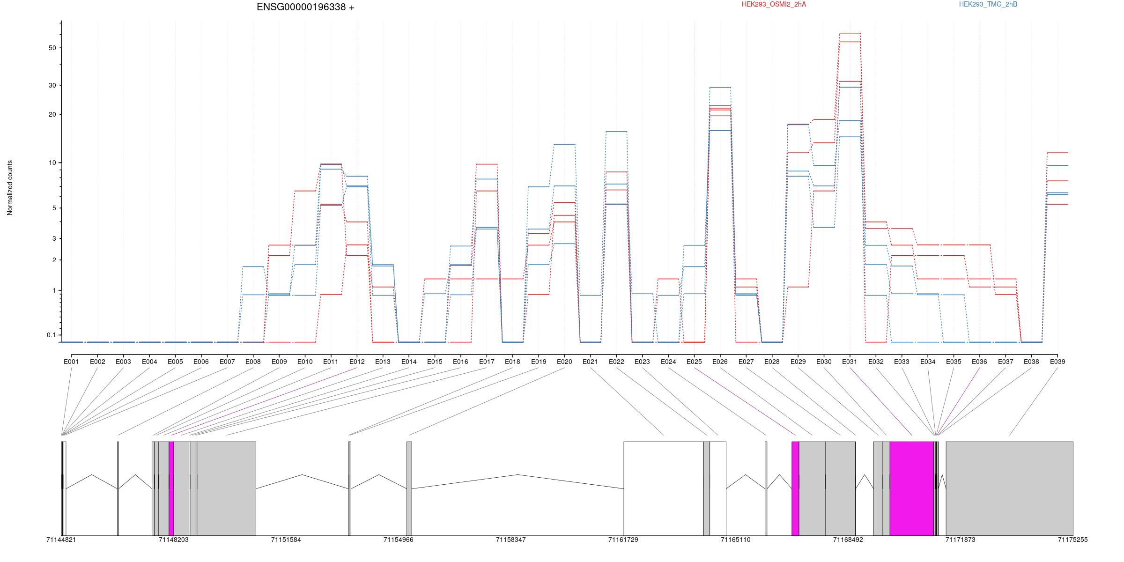Click exon label E001
Viewport: 1124px width, 562px height.
(71, 362)
